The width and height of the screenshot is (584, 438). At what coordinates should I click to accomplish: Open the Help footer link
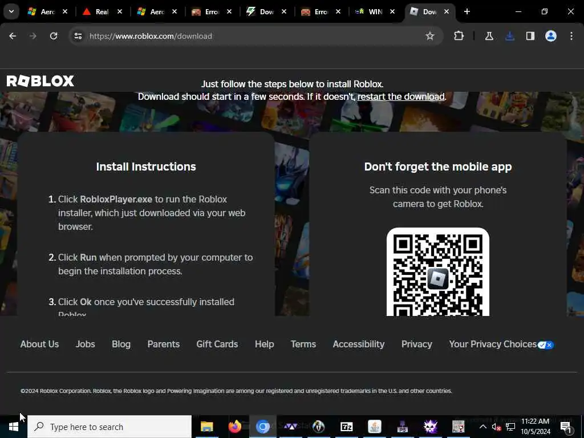[265, 344]
